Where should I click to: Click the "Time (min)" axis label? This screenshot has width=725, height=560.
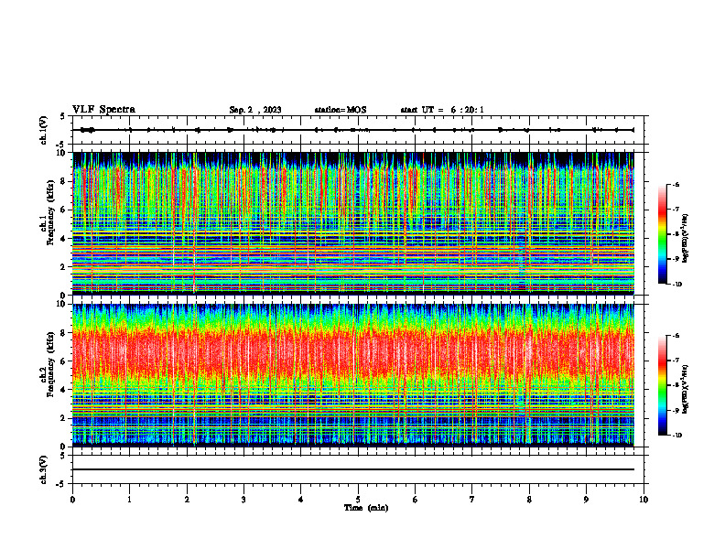(366, 508)
